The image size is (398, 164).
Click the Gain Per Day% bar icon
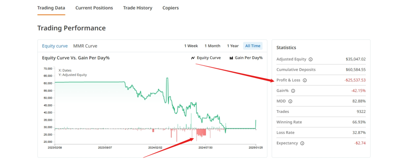[231, 58]
